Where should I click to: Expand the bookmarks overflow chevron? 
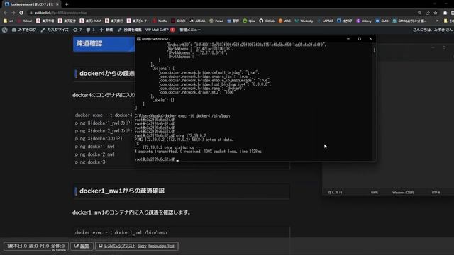[437, 21]
